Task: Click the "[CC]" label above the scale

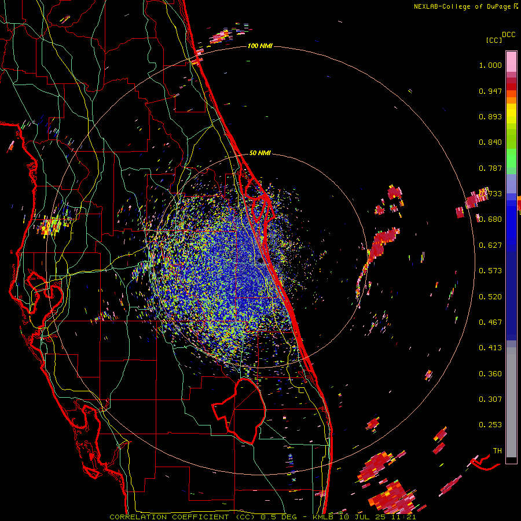Action: [494, 40]
